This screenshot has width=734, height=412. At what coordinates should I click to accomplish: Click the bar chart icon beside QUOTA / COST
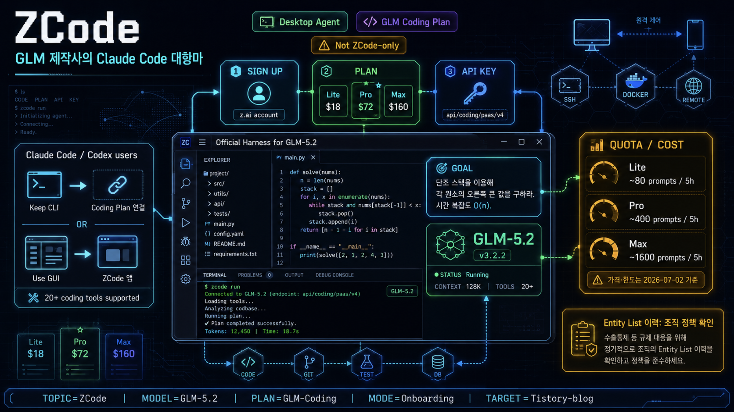(597, 145)
